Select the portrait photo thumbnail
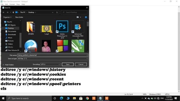This screenshot has height=101, width=180. (x=46, y=46)
